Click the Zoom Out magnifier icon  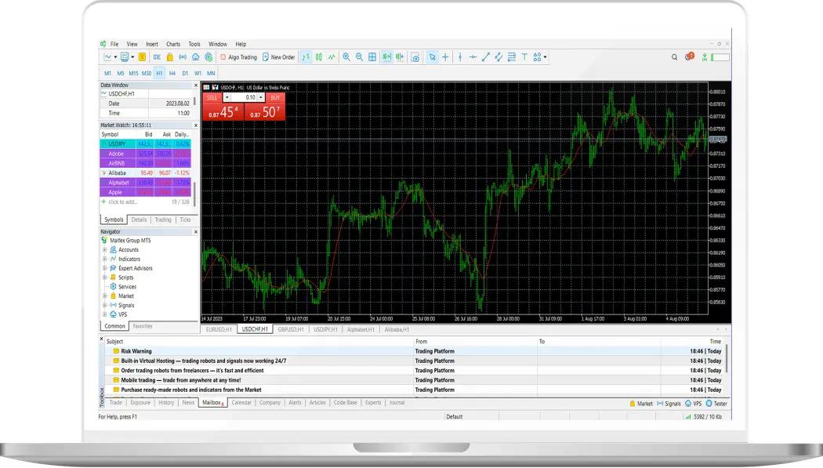point(359,57)
